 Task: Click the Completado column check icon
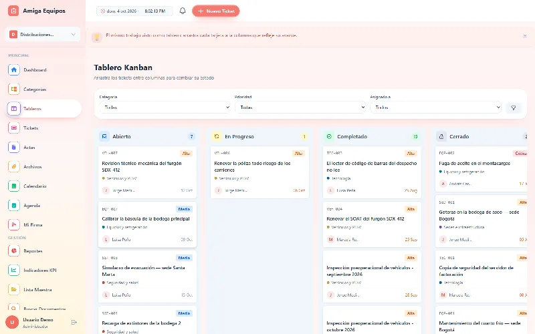point(329,136)
